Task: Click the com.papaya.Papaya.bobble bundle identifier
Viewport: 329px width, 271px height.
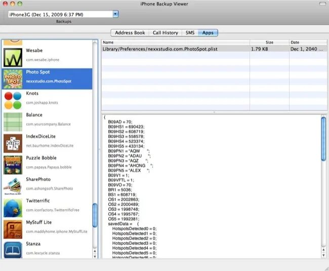Action: pos(49,167)
